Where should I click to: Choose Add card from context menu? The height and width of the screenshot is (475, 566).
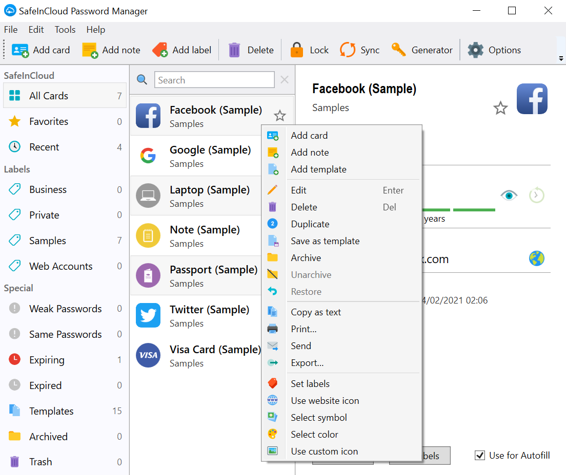(x=342, y=136)
